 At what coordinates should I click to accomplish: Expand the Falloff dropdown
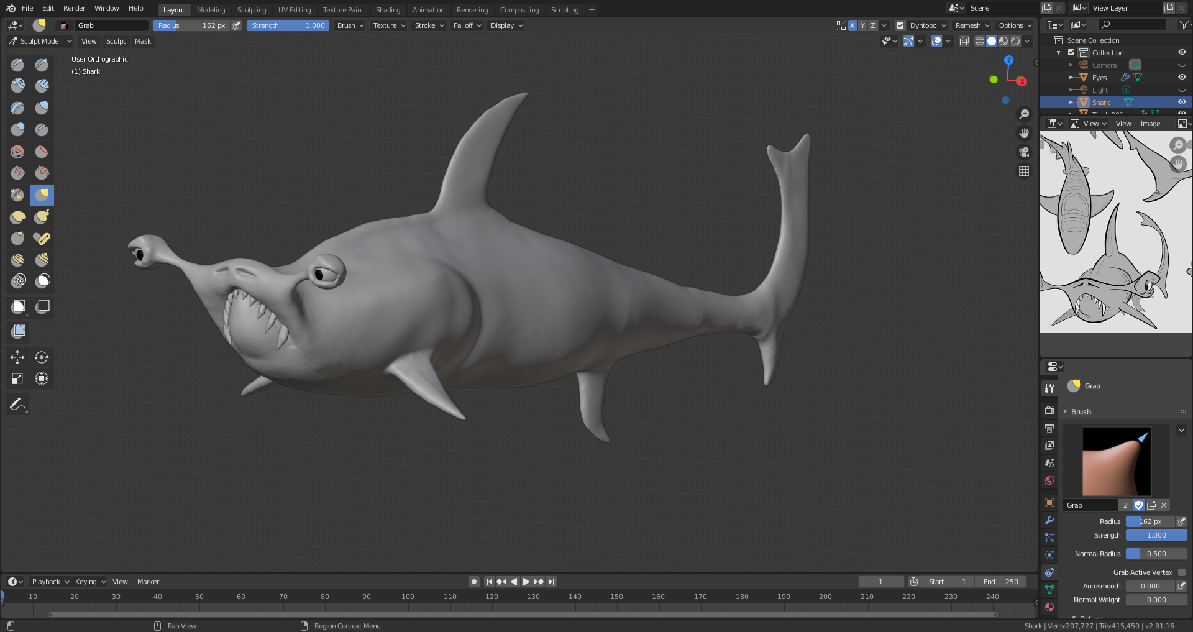[x=466, y=25]
